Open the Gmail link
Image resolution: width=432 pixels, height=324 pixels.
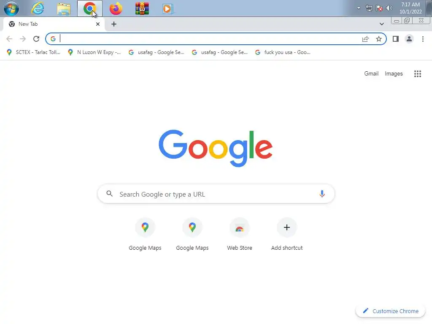[371, 73]
